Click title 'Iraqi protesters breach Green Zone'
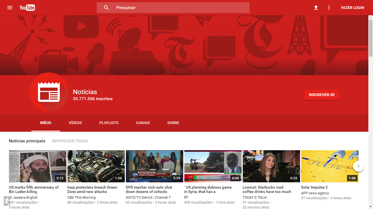 pyautogui.click(x=92, y=189)
